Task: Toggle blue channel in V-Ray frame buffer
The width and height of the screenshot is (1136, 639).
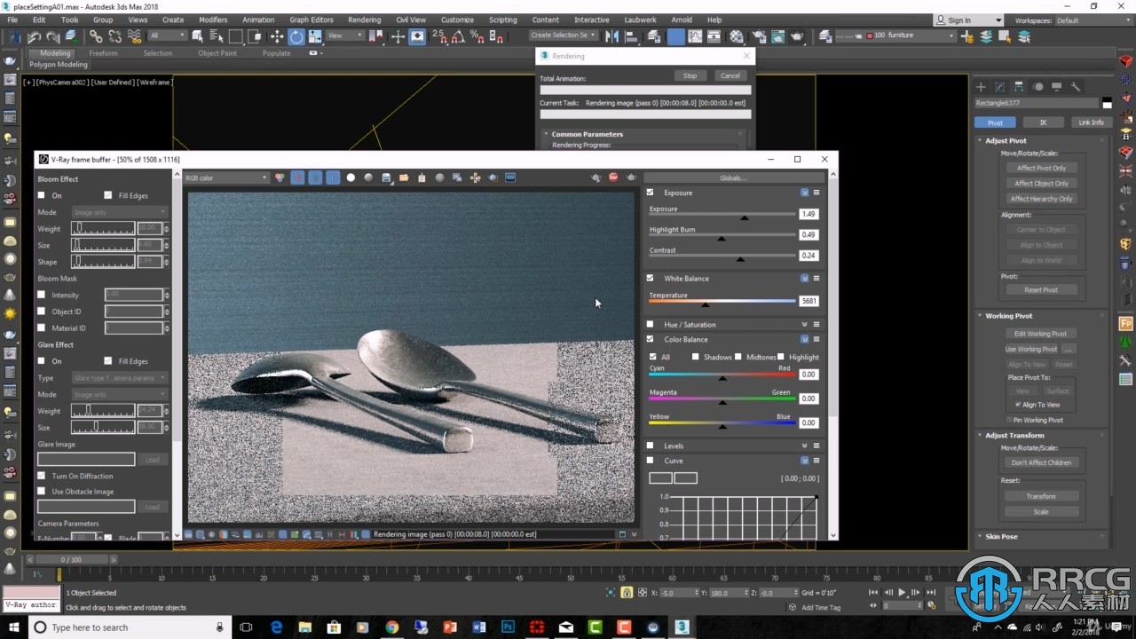Action: 333,177
